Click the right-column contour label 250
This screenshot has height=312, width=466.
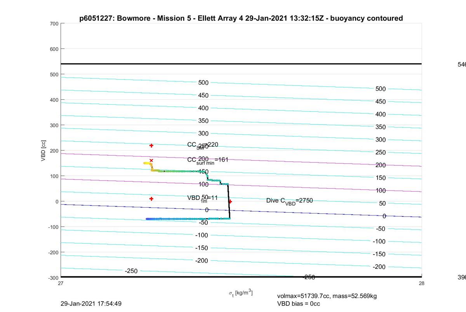tap(381, 153)
